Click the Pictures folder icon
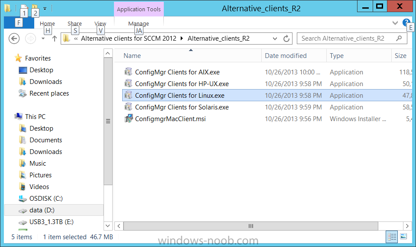The image size is (416, 247). pos(23,175)
